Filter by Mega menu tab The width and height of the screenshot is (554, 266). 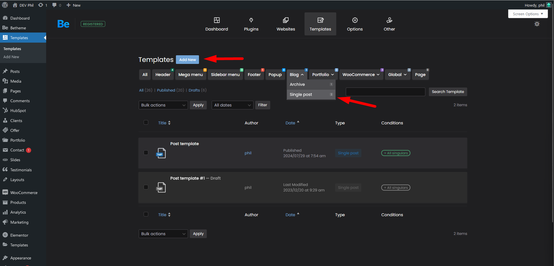pos(191,75)
